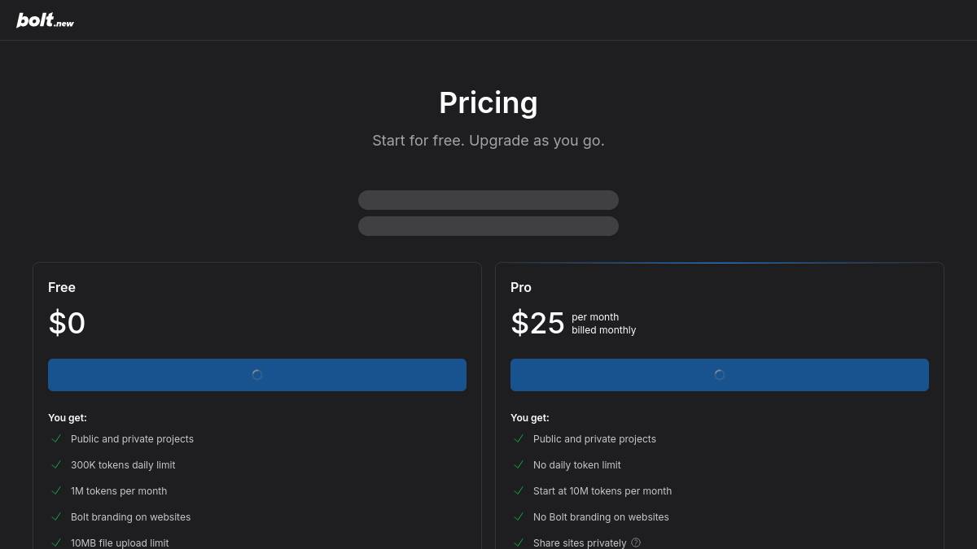Click the checkmark next to Bolt branding on websites
This screenshot has width=977, height=549.
(56, 516)
